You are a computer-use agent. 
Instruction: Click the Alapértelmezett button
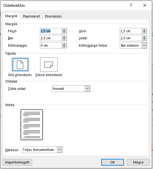[x=17, y=162]
